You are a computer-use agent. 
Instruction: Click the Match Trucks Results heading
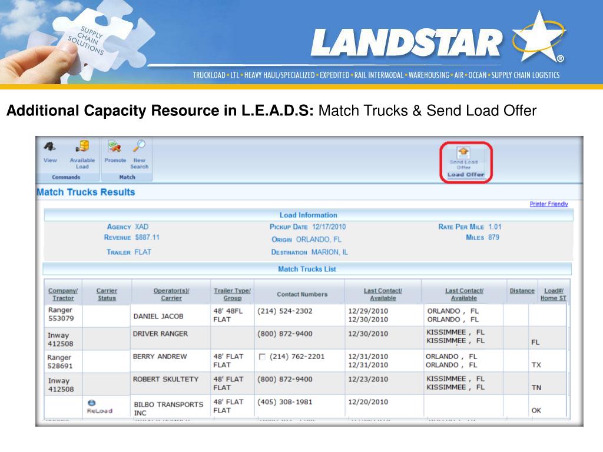click(86, 192)
